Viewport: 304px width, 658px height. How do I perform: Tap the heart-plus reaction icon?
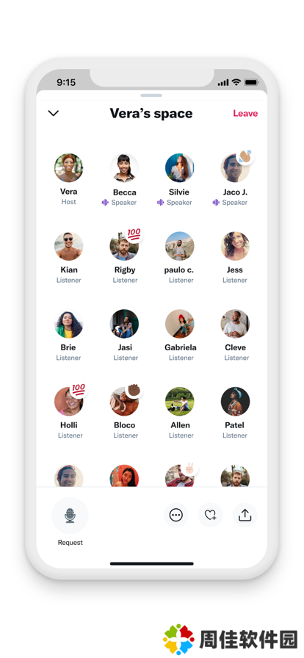tap(210, 515)
